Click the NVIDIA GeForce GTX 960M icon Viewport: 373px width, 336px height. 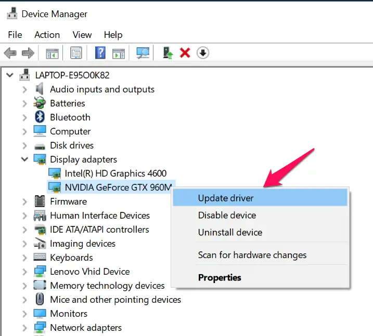55,187
